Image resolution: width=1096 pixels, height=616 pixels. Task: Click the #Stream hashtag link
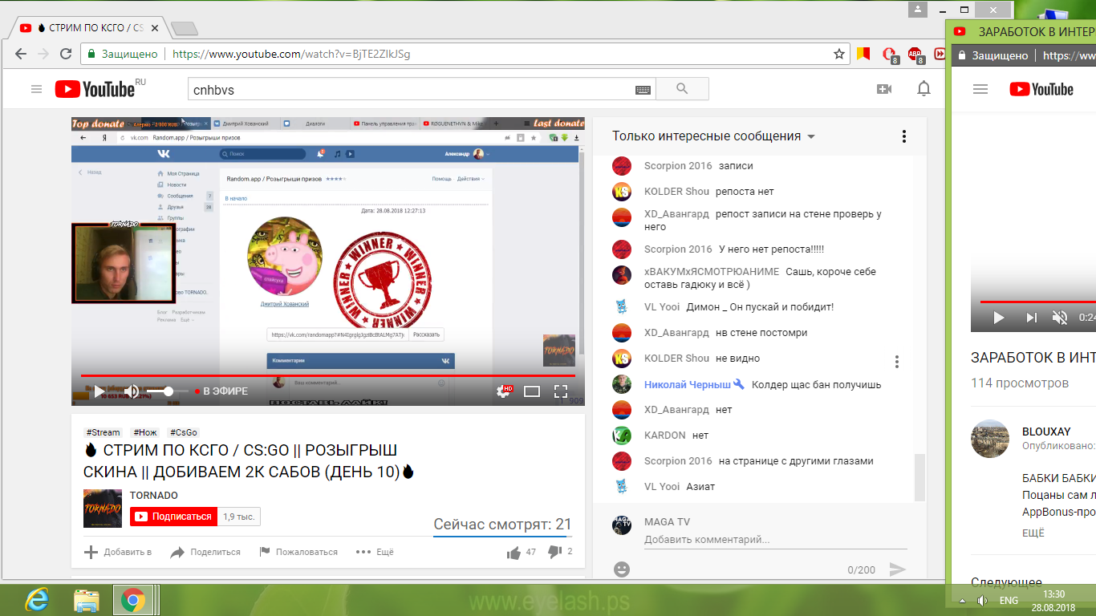coord(103,432)
